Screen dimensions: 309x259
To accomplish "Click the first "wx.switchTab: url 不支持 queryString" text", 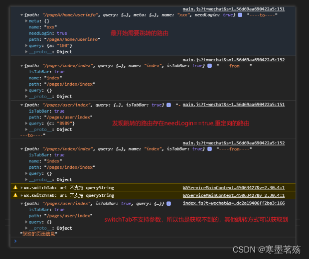I will [69, 188].
